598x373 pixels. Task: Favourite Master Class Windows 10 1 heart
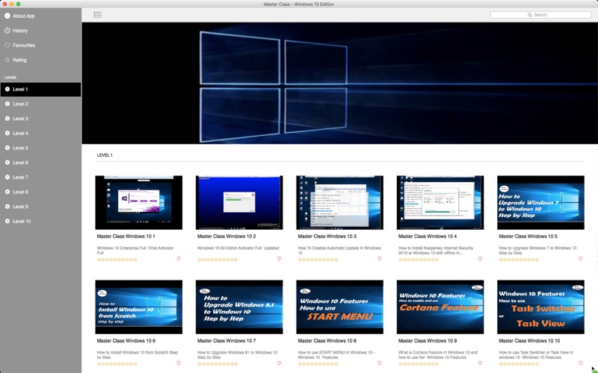point(179,259)
